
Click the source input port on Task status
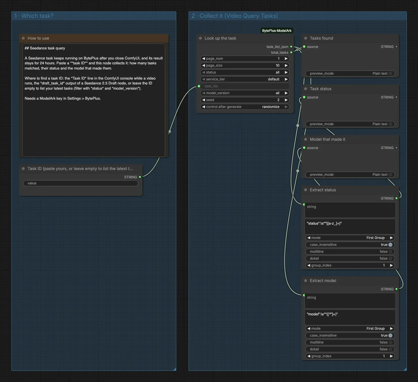click(x=304, y=97)
